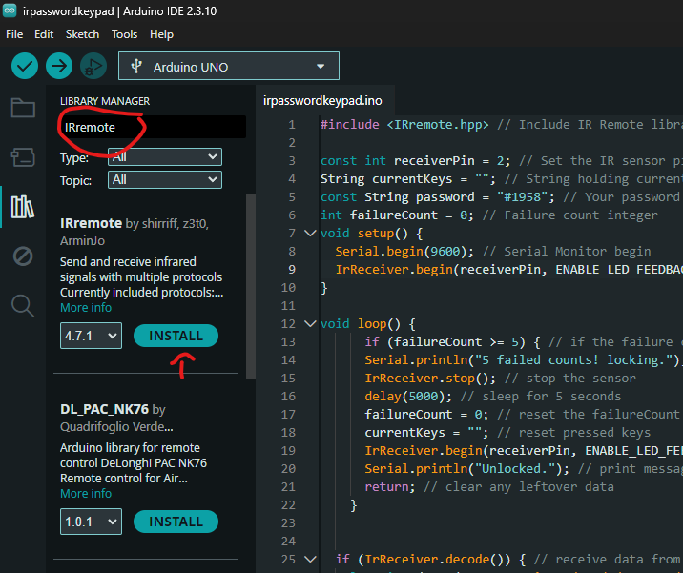Screen dimensions: 683x573
Task: Click the password "#1958" string in code
Action: 522,197
